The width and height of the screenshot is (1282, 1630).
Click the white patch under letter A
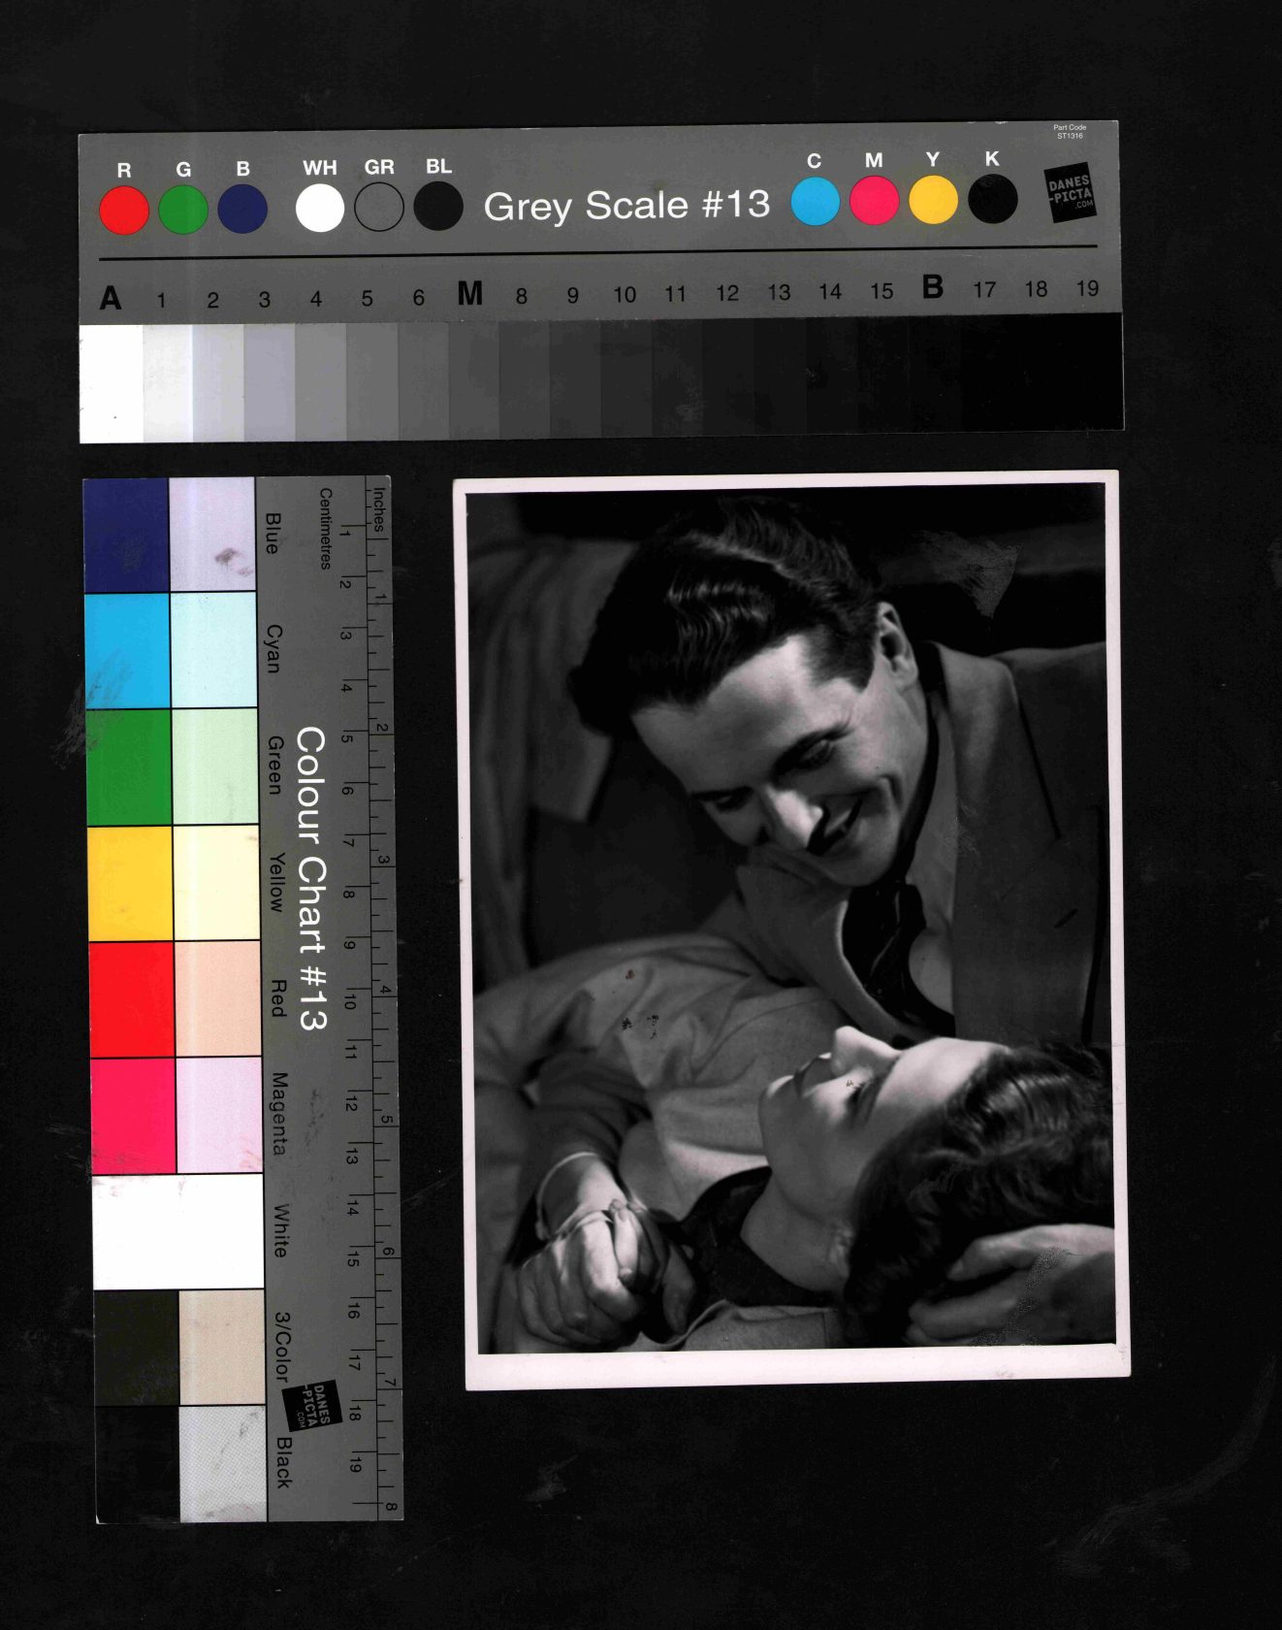111,383
